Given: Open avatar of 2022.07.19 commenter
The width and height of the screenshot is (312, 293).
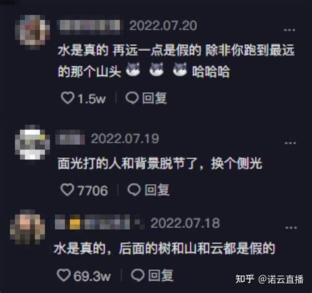Looking at the screenshot, I should (32, 144).
